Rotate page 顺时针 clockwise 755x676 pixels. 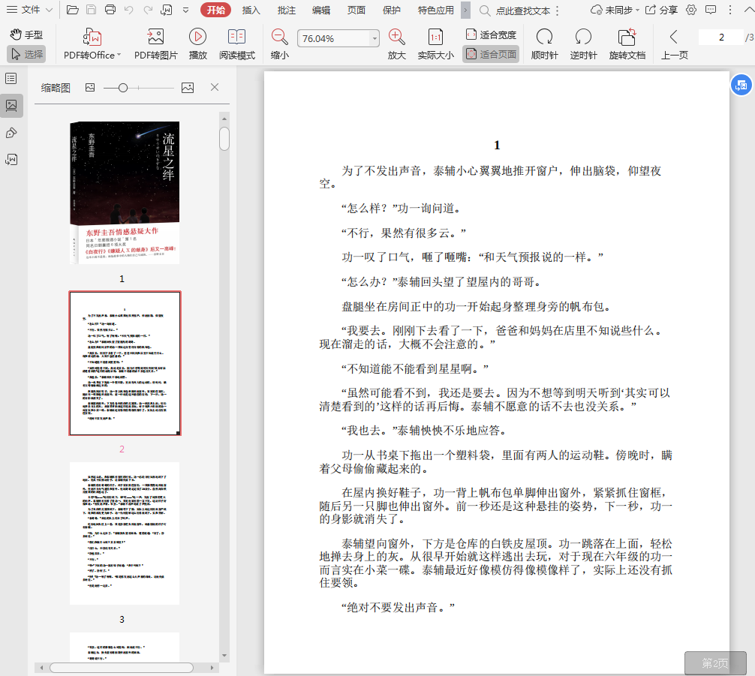(x=545, y=44)
